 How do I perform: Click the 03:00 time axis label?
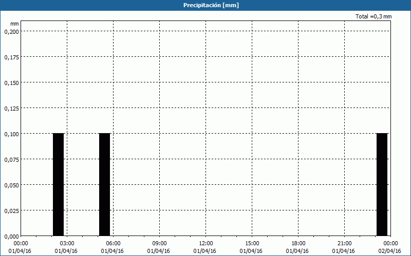pos(67,244)
